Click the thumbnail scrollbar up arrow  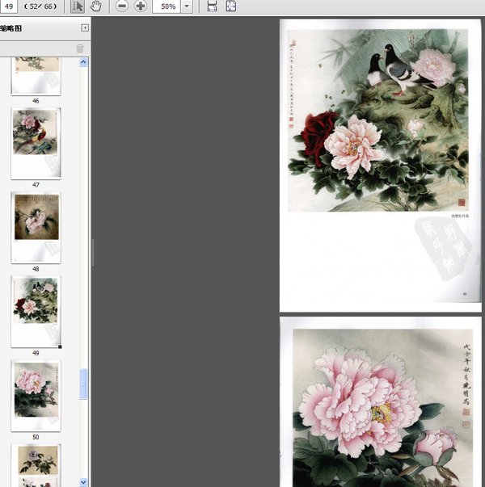tap(83, 62)
